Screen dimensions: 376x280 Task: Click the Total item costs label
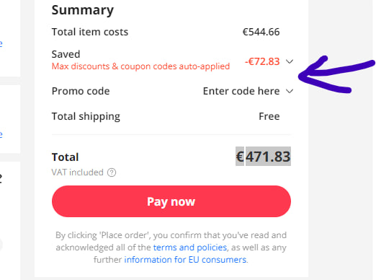pos(90,32)
